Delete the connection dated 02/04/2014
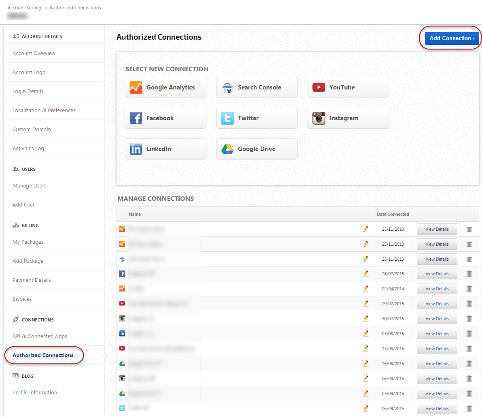 pyautogui.click(x=469, y=289)
